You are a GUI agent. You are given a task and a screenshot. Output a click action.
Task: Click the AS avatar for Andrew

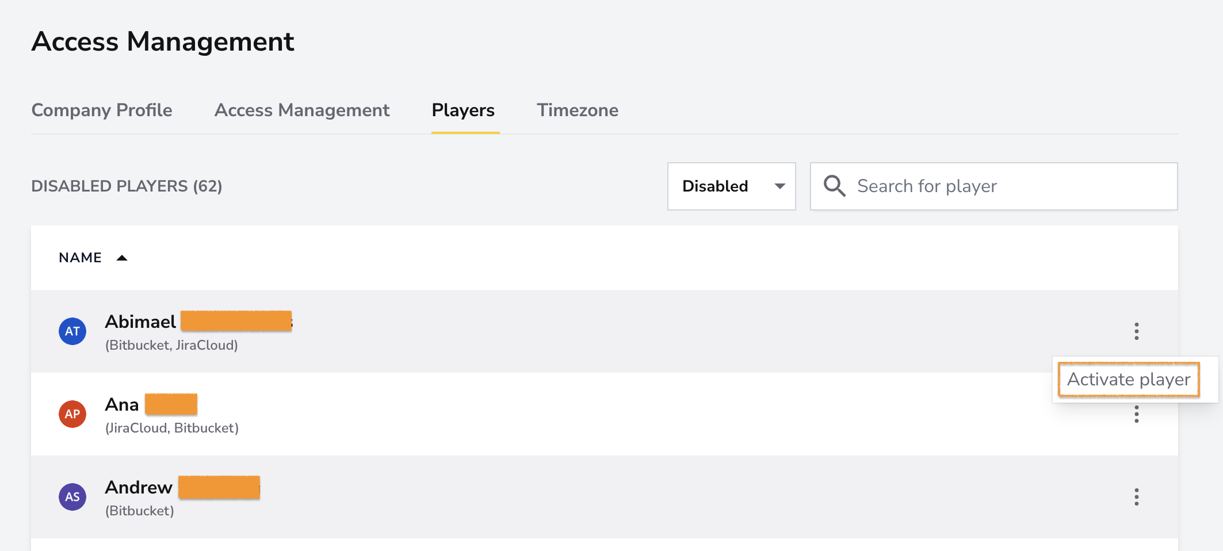(x=72, y=497)
